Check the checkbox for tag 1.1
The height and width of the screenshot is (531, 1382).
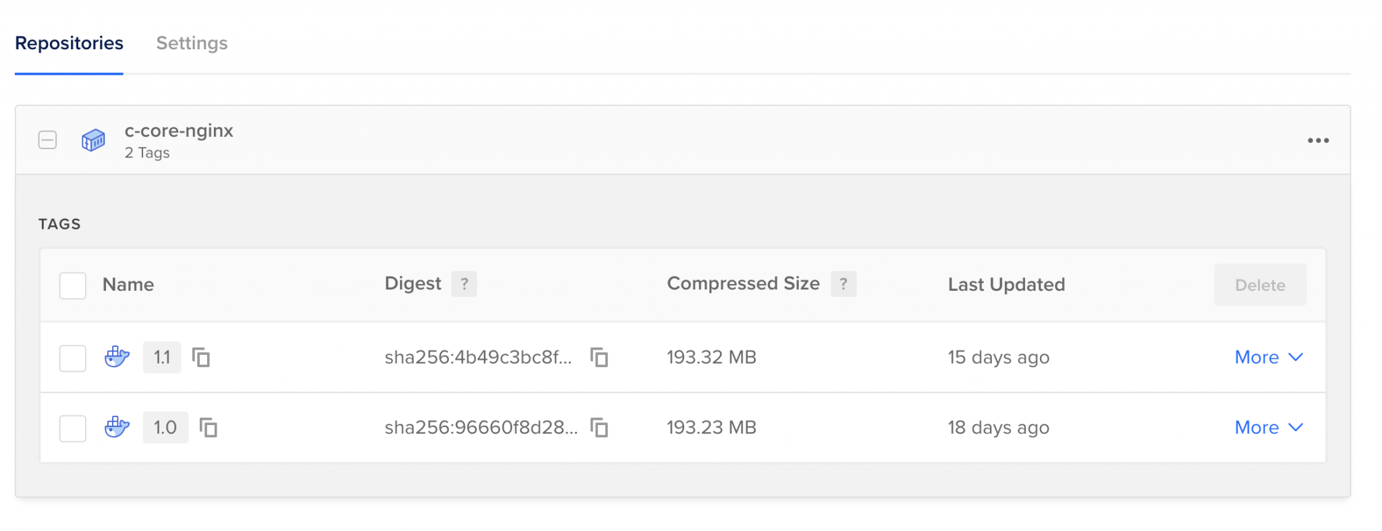[x=72, y=357]
